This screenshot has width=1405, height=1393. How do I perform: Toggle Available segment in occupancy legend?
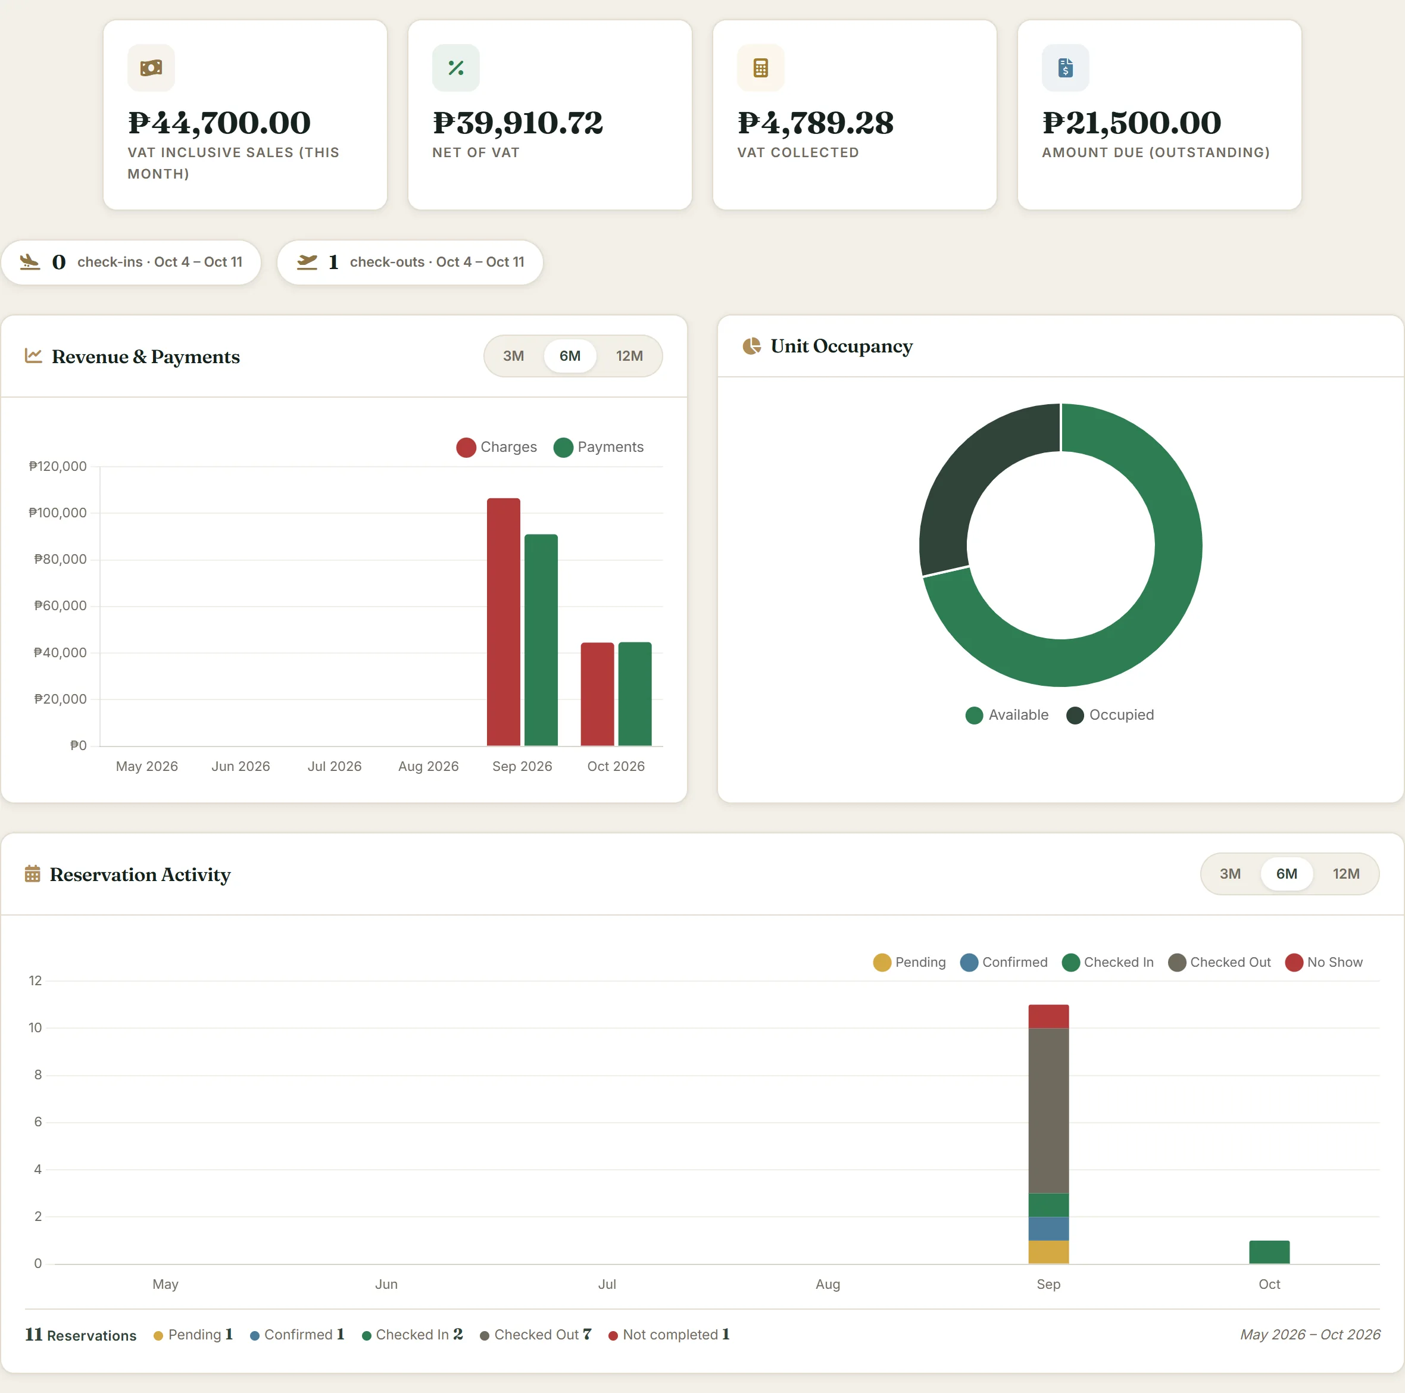[x=1007, y=715]
